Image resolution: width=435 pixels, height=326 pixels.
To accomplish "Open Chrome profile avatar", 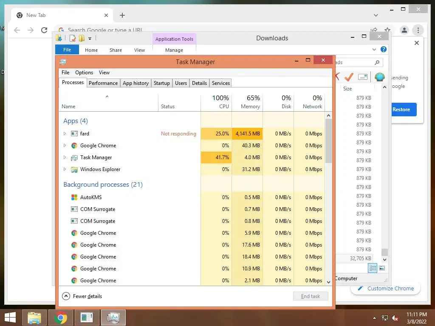I will pyautogui.click(x=404, y=30).
